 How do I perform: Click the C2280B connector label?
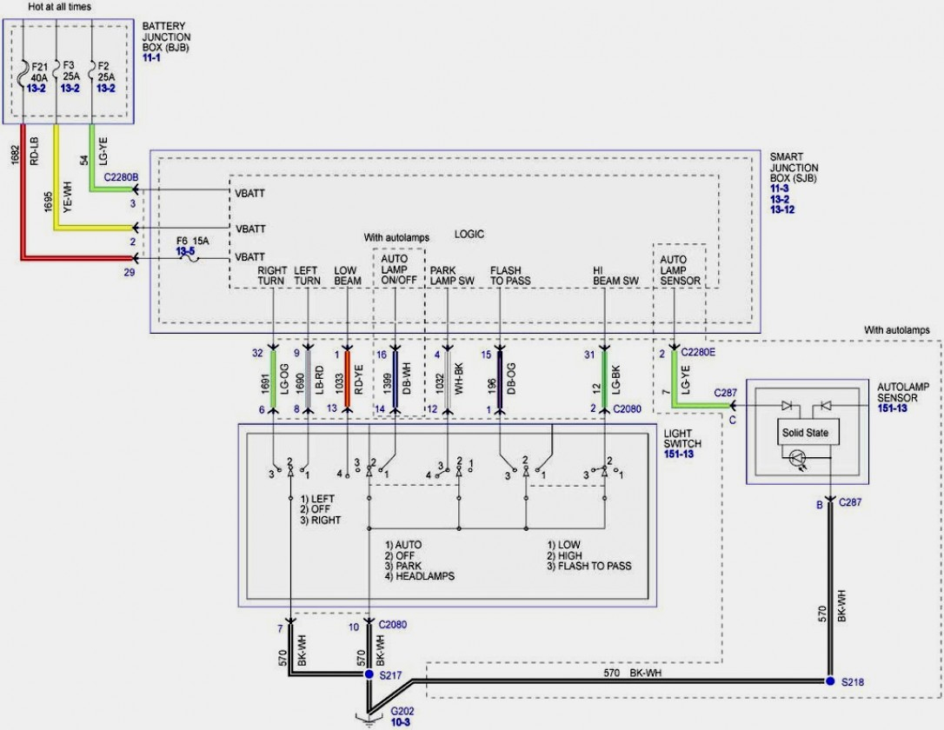coord(121,177)
